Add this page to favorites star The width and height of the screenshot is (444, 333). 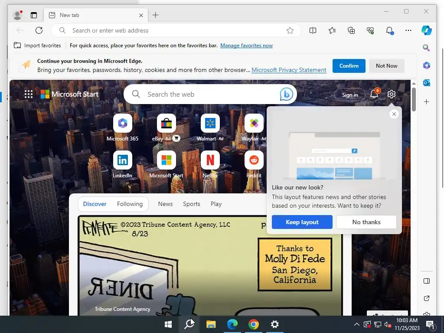pyautogui.click(x=290, y=30)
